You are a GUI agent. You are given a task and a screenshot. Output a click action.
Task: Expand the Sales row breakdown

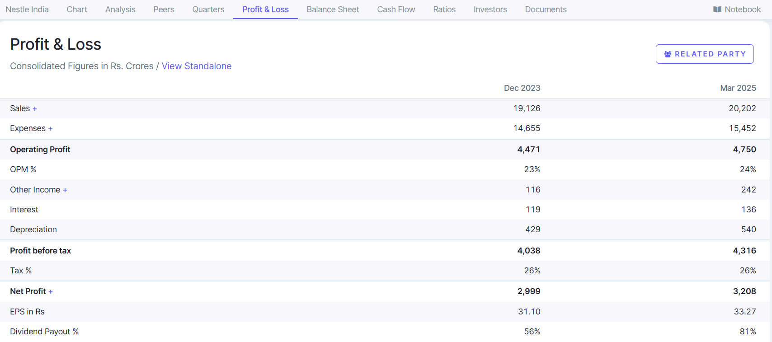35,109
